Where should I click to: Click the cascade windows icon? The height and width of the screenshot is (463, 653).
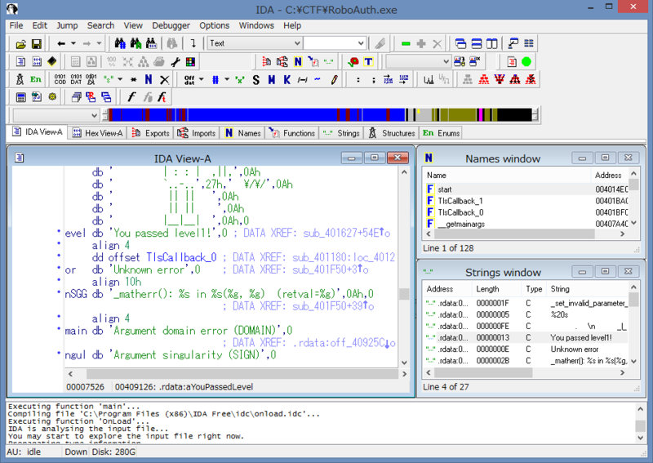pos(460,43)
